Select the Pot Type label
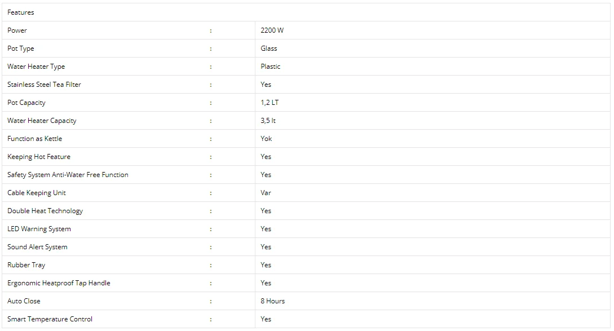The width and height of the screenshot is (614, 331). 21,48
